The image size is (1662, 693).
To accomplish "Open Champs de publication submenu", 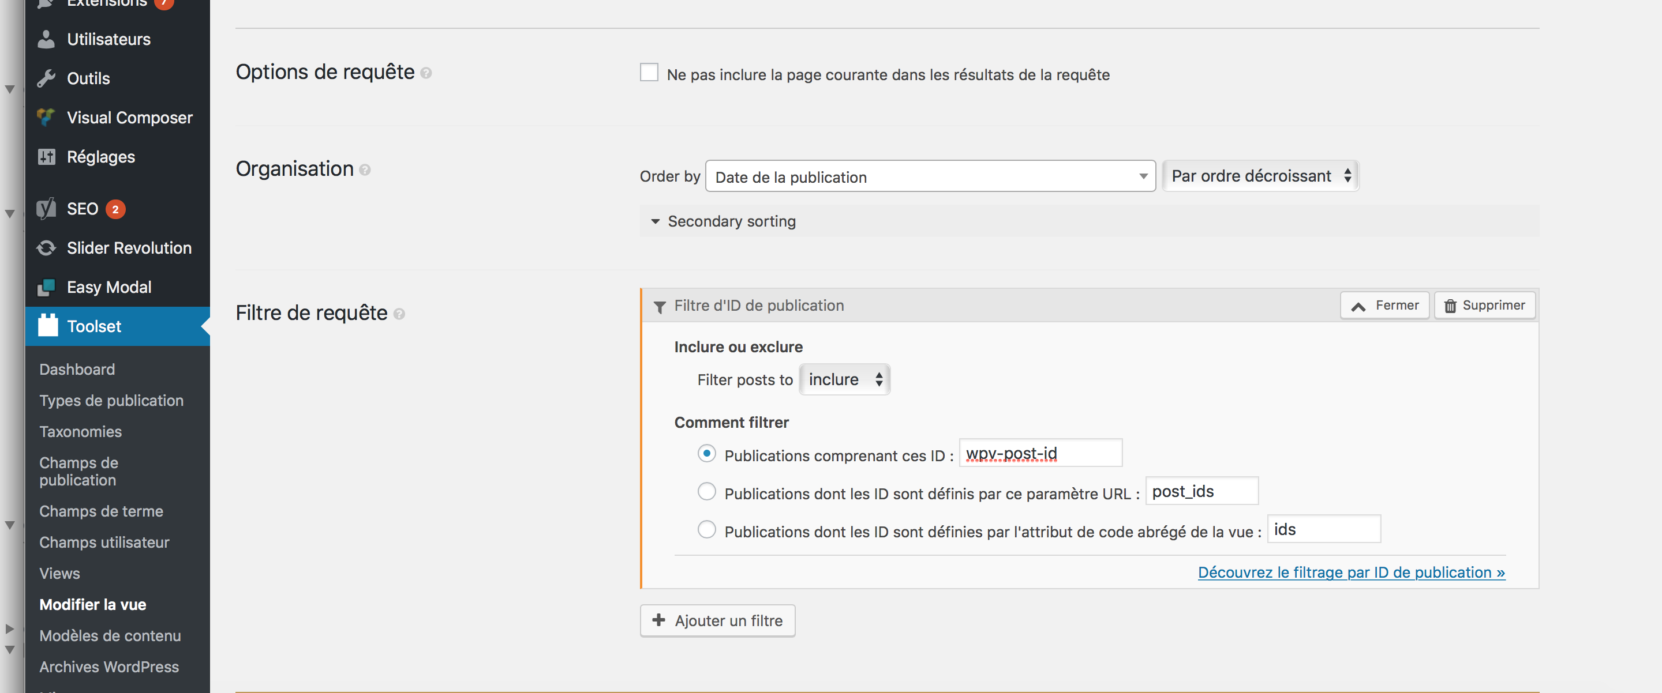I will pyautogui.click(x=78, y=471).
